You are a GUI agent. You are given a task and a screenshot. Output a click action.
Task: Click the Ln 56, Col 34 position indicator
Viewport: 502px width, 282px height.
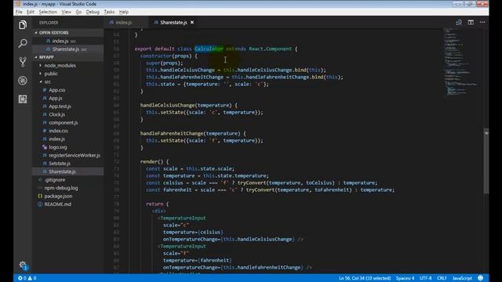[x=365, y=278]
